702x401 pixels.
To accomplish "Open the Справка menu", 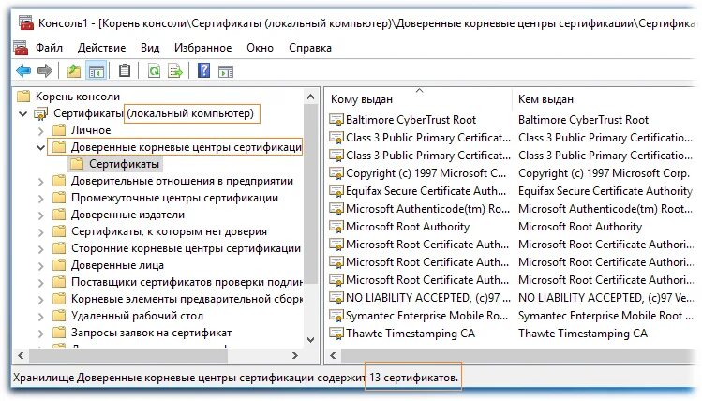I will pyautogui.click(x=310, y=48).
